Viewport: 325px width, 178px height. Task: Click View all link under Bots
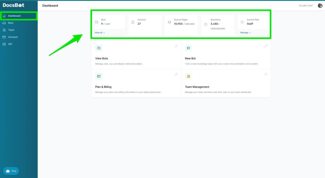click(x=99, y=33)
